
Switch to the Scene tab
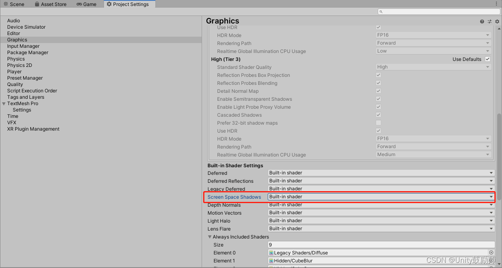(14, 4)
